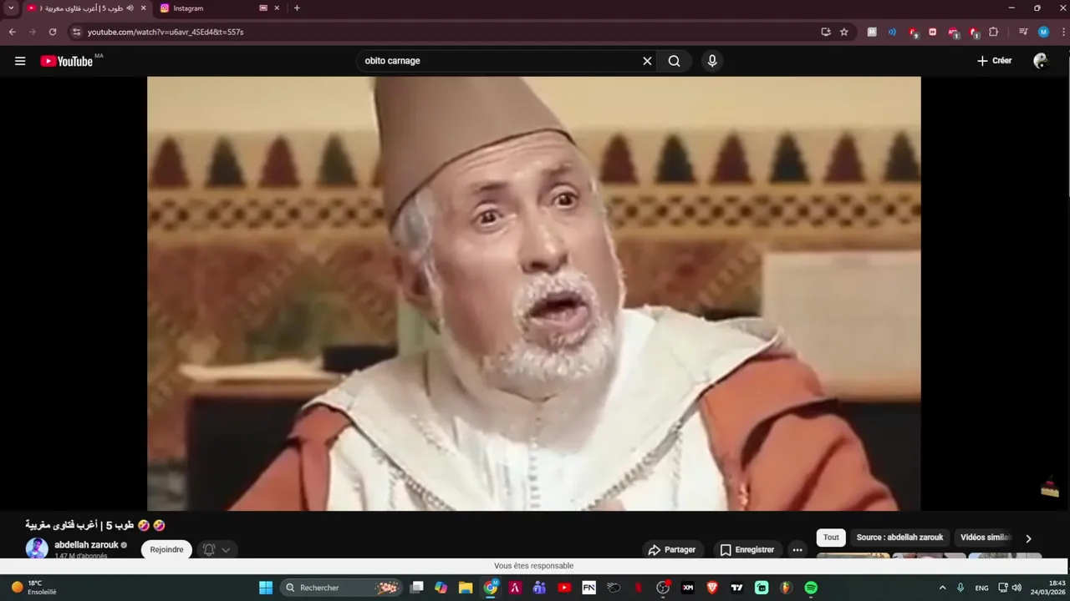Switch the ENG input language
Image resolution: width=1070 pixels, height=601 pixels.
tap(982, 588)
